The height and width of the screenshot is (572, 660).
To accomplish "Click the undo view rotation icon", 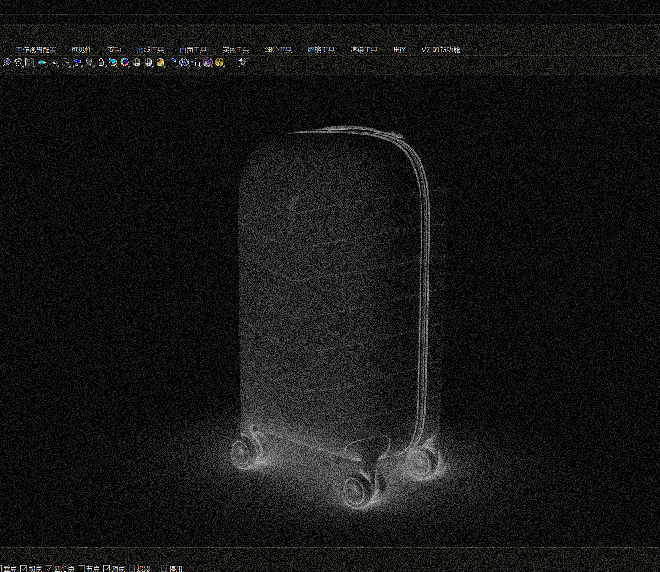I will pos(18,62).
